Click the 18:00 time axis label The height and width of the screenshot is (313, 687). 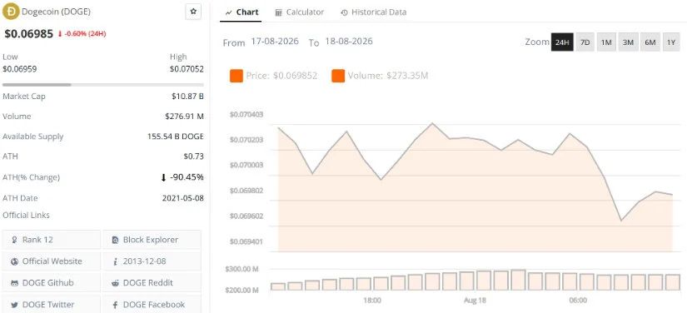pos(372,301)
